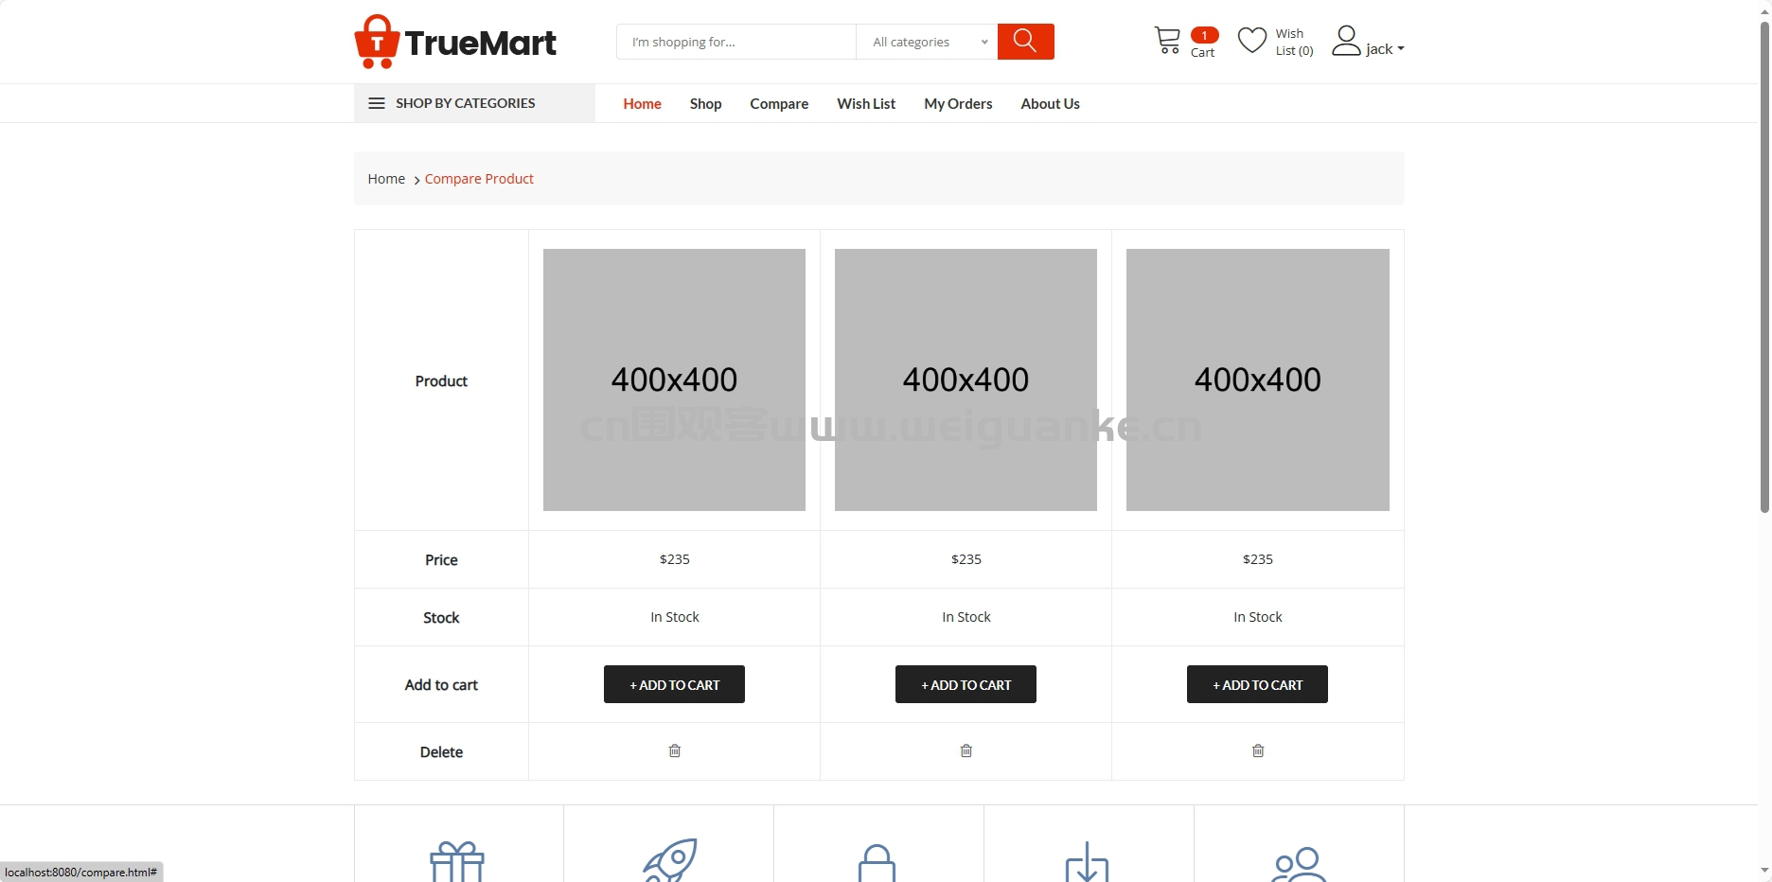This screenshot has height=882, width=1772.
Task: Expand the jack account dropdown
Action: coord(1385,49)
